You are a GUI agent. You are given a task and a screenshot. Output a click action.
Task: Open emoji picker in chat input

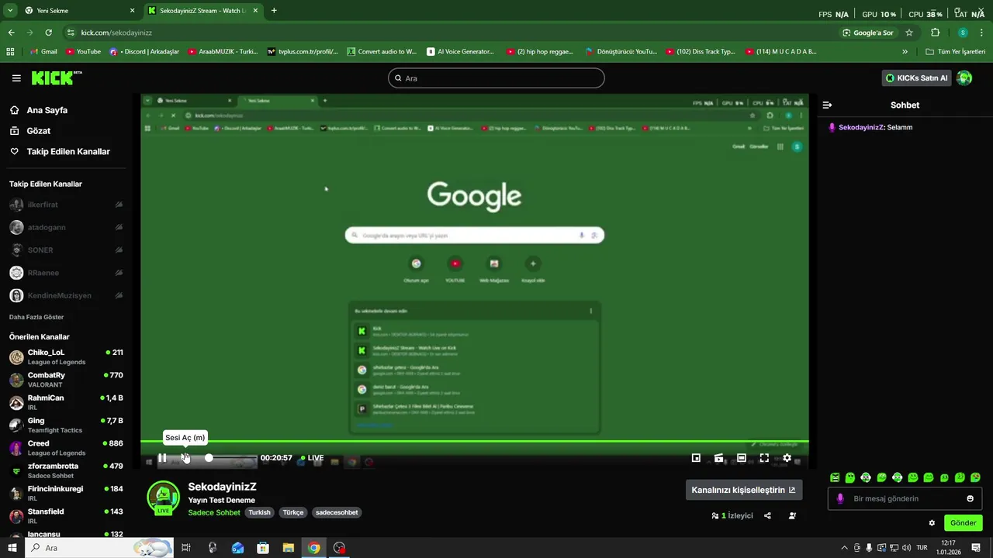point(970,498)
